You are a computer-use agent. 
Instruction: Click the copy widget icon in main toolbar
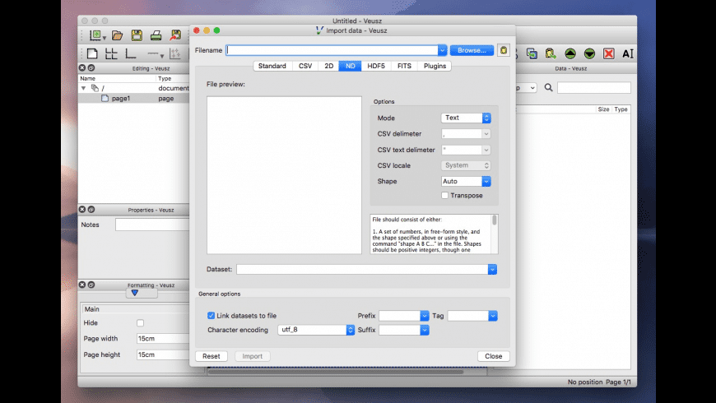click(x=532, y=53)
